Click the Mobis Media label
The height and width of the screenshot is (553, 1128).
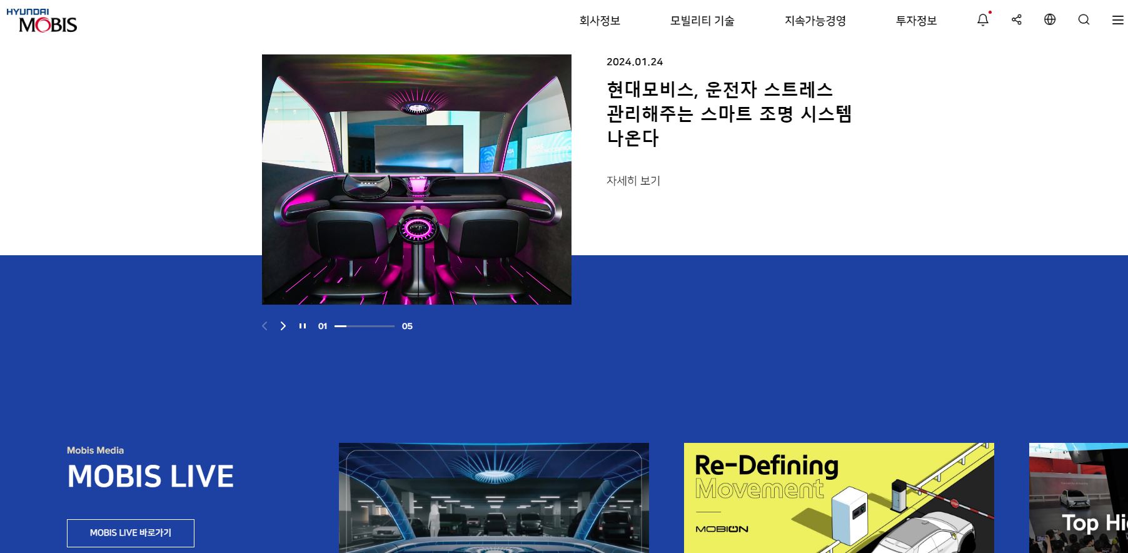[x=95, y=450]
